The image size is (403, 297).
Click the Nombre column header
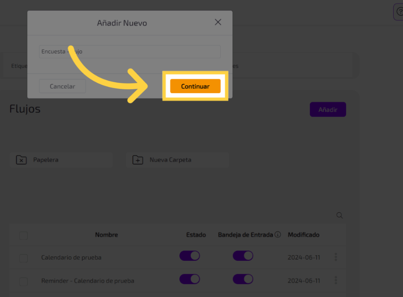106,235
